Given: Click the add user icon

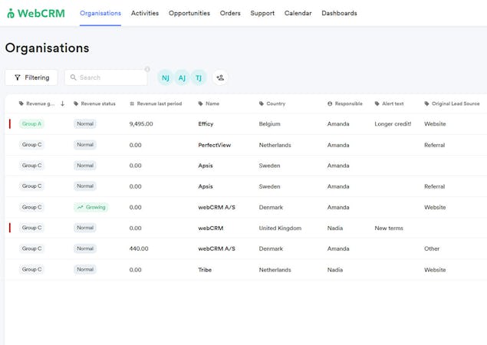Looking at the screenshot, I should click(x=220, y=77).
